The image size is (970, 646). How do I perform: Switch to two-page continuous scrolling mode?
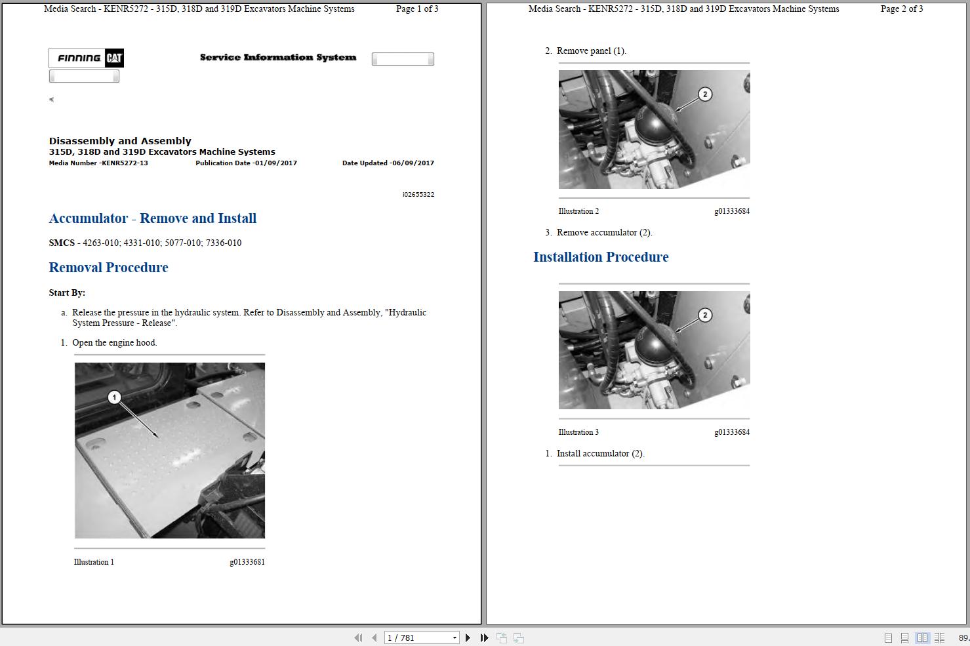click(940, 637)
